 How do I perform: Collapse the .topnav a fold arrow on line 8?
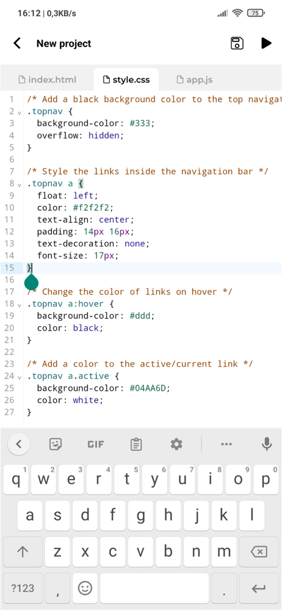click(20, 185)
